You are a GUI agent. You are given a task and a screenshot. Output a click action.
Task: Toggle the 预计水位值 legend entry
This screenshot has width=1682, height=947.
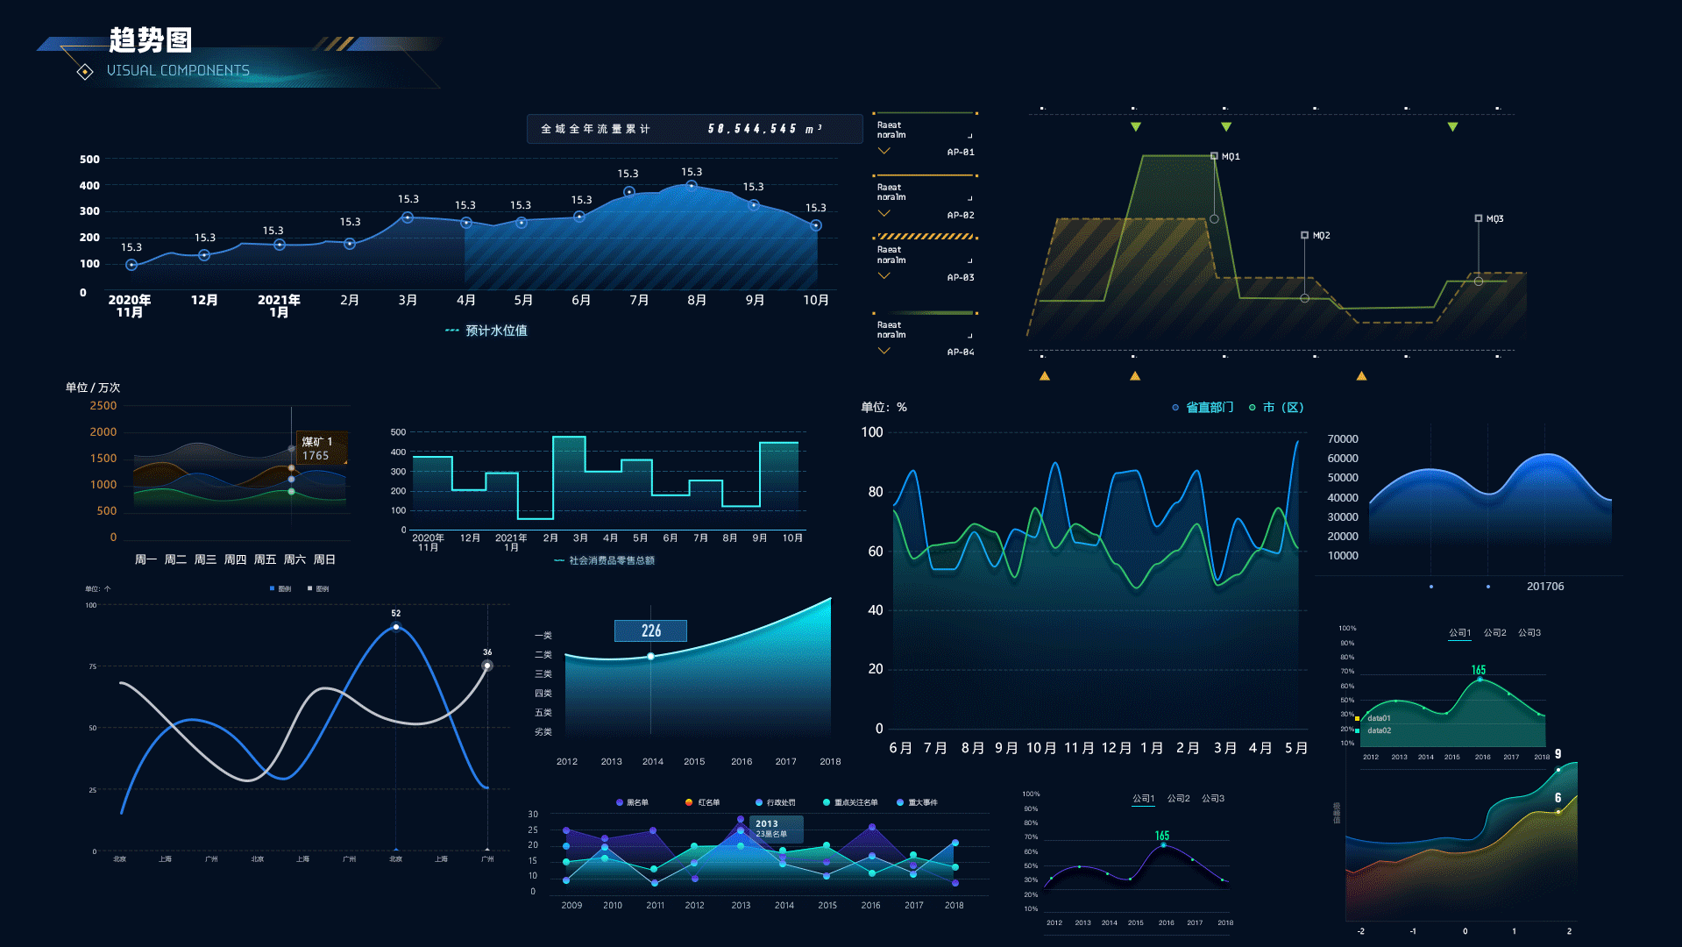coord(486,331)
